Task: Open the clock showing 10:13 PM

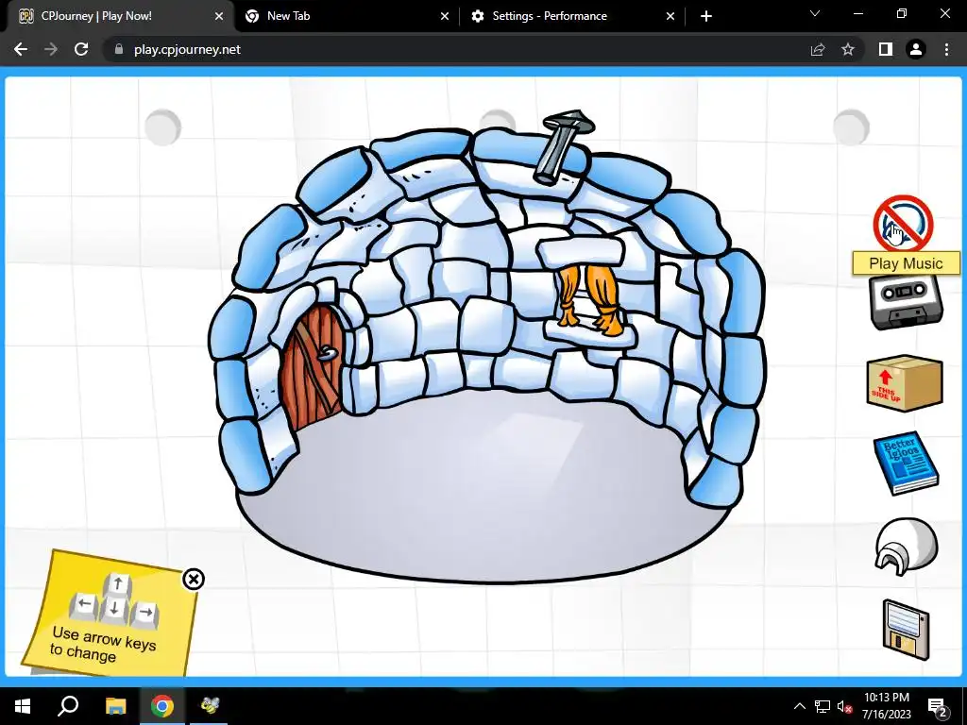Action: pyautogui.click(x=886, y=706)
